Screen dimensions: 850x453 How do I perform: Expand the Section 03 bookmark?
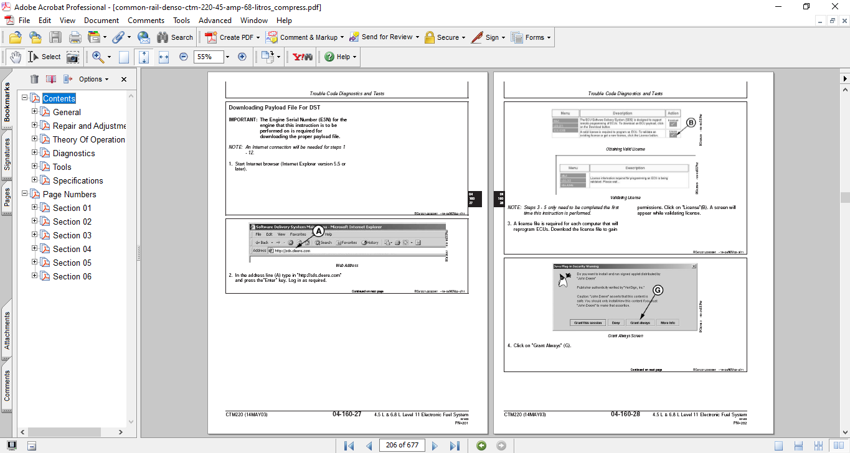pos(35,235)
